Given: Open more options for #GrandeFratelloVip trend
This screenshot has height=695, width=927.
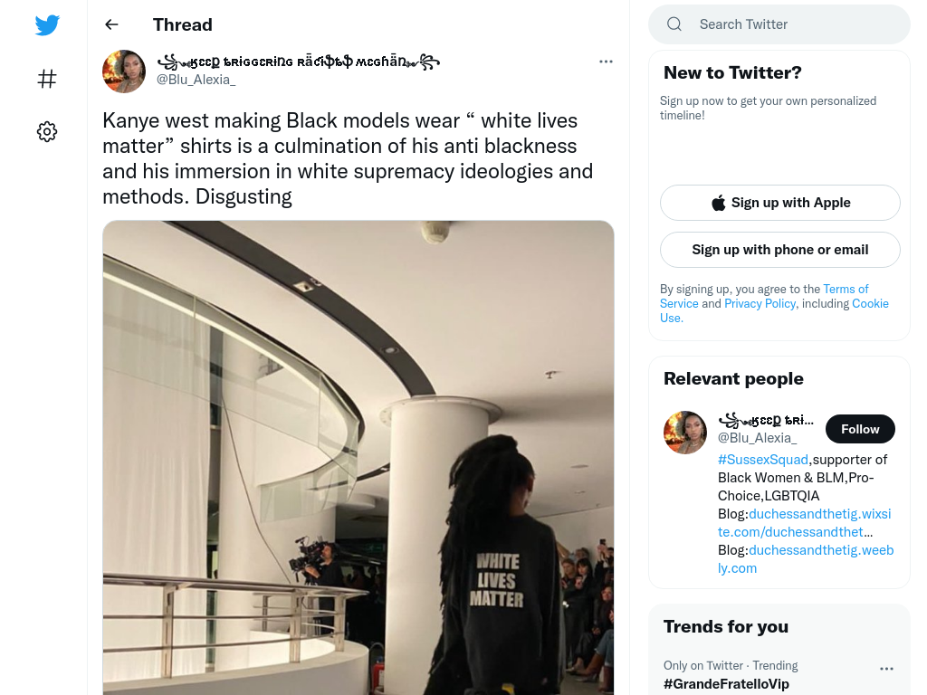Looking at the screenshot, I should [886, 669].
